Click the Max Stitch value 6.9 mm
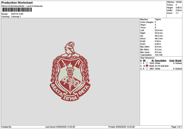This screenshot has height=129, width=183. [x=158, y=47]
